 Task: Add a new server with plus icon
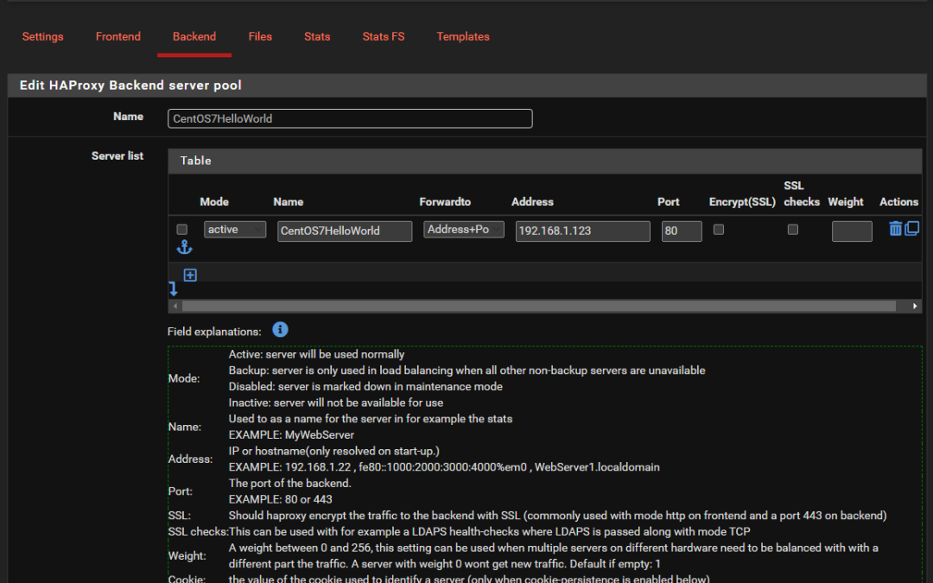click(190, 275)
